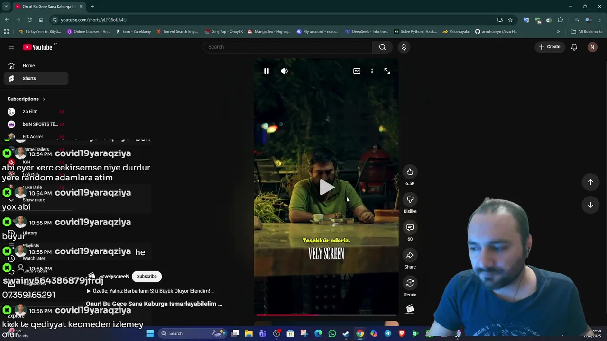The image size is (607, 341).
Task: Go back in browser history
Action: (7, 20)
